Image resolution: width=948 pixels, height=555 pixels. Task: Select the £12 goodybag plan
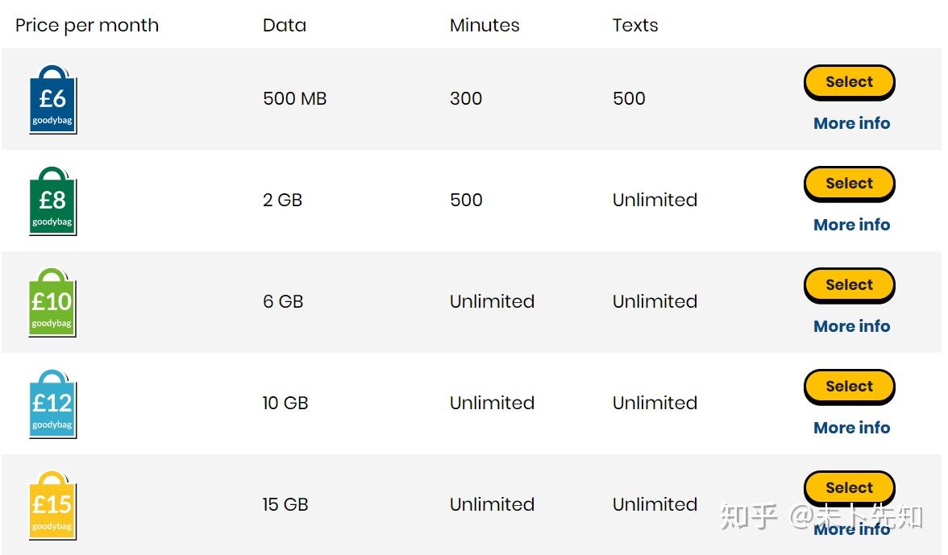pos(849,387)
